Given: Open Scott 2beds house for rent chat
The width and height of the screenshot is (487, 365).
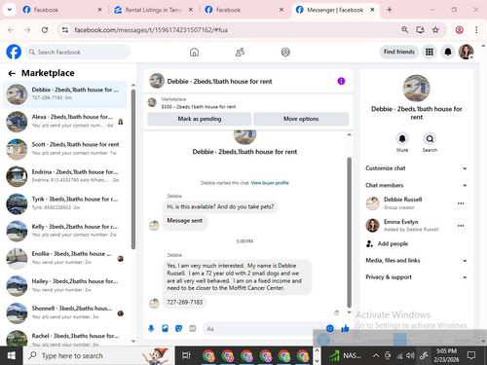Looking at the screenshot, I should coord(65,149).
